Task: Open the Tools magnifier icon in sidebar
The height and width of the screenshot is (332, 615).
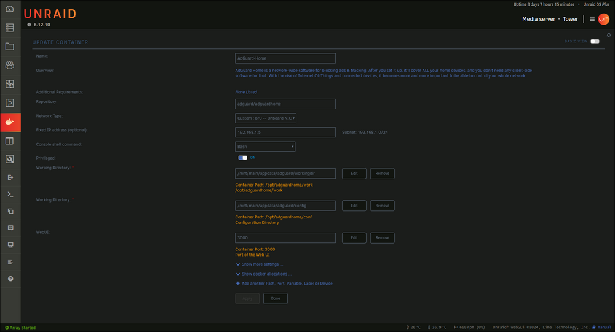Action: coord(10,159)
